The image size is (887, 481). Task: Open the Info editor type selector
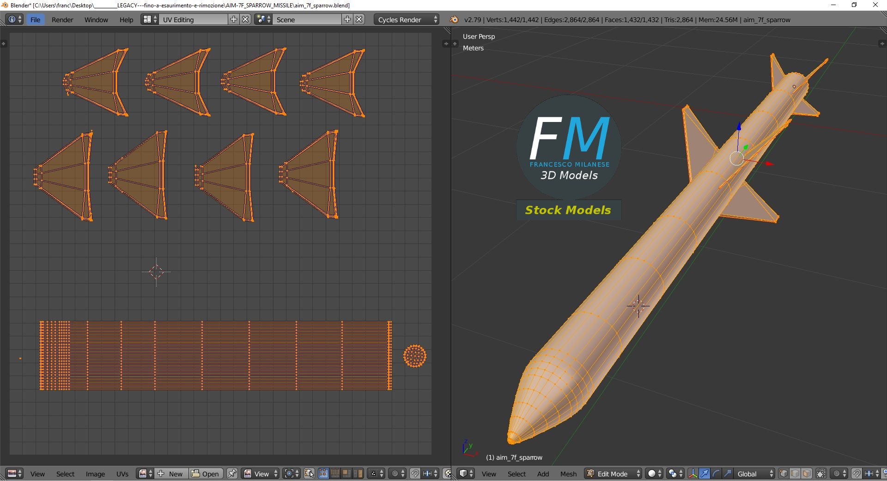pyautogui.click(x=14, y=19)
